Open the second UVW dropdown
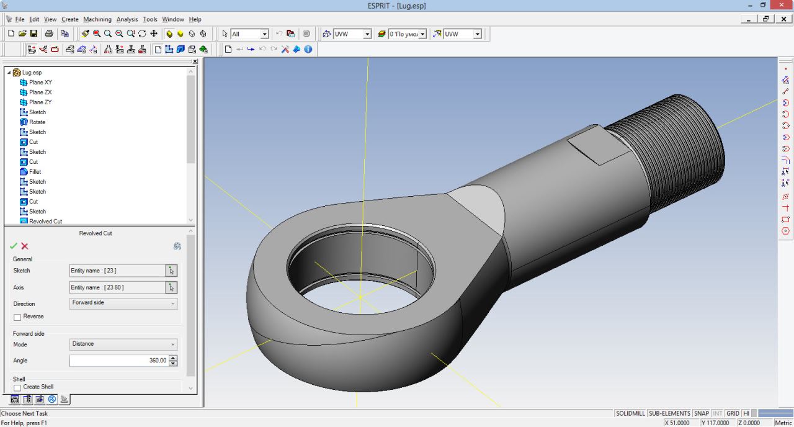This screenshot has width=794, height=427. point(477,34)
